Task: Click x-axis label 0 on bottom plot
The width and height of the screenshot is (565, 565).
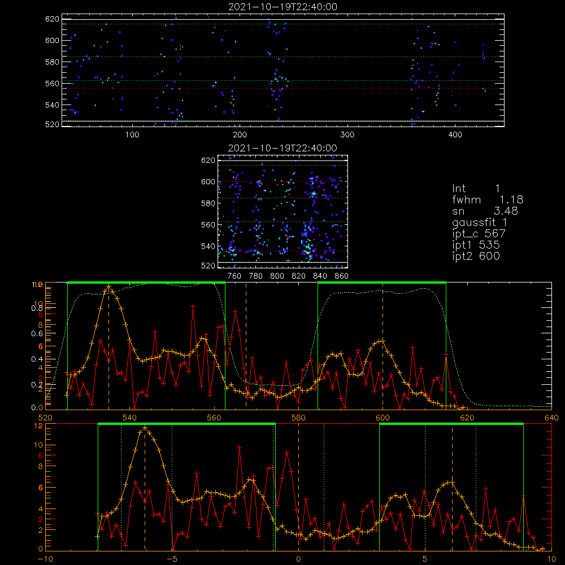Action: 298,559
